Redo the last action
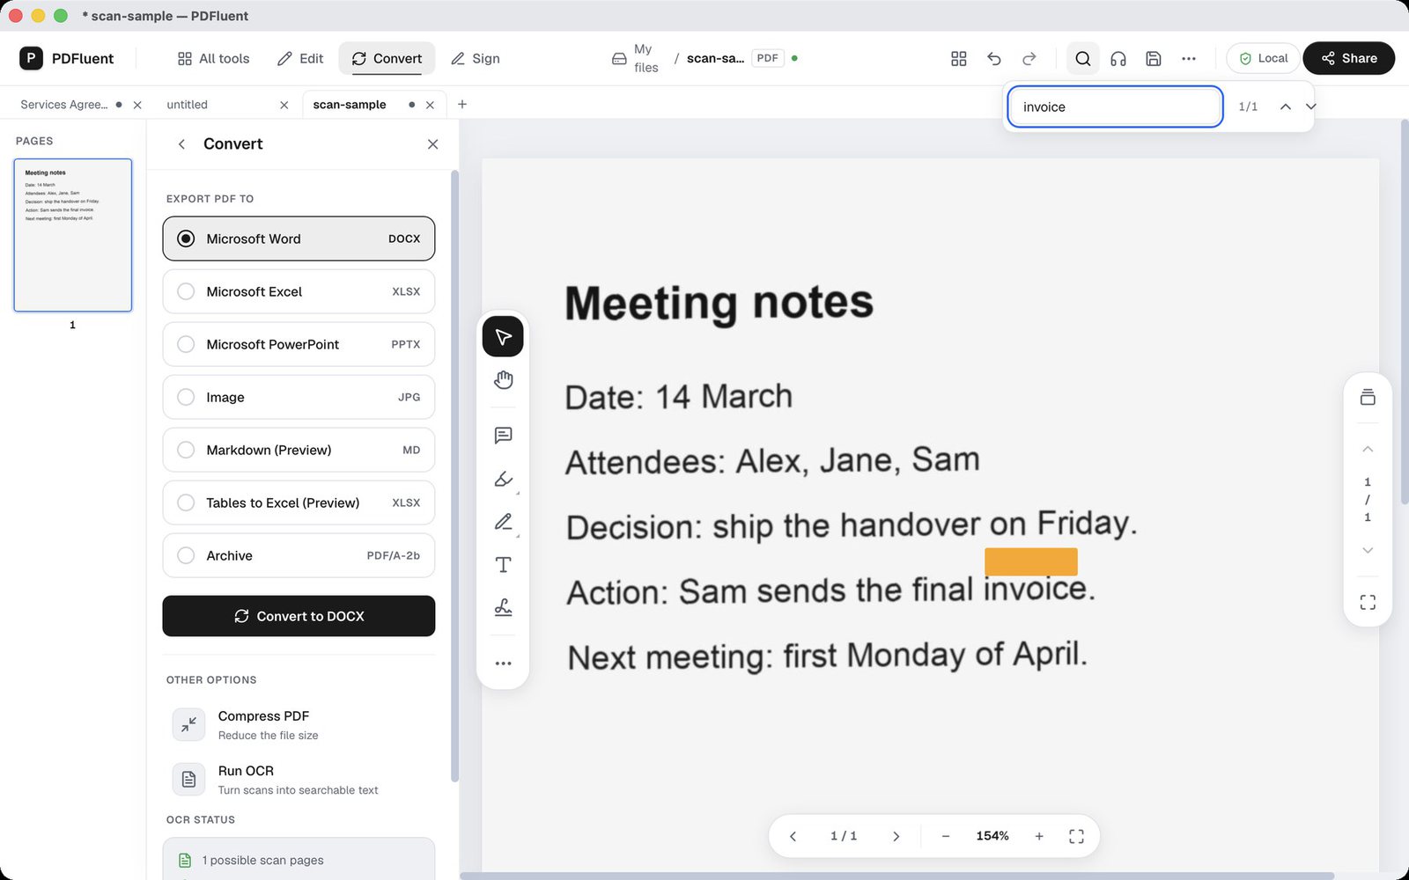The height and width of the screenshot is (880, 1409). coord(1029,58)
